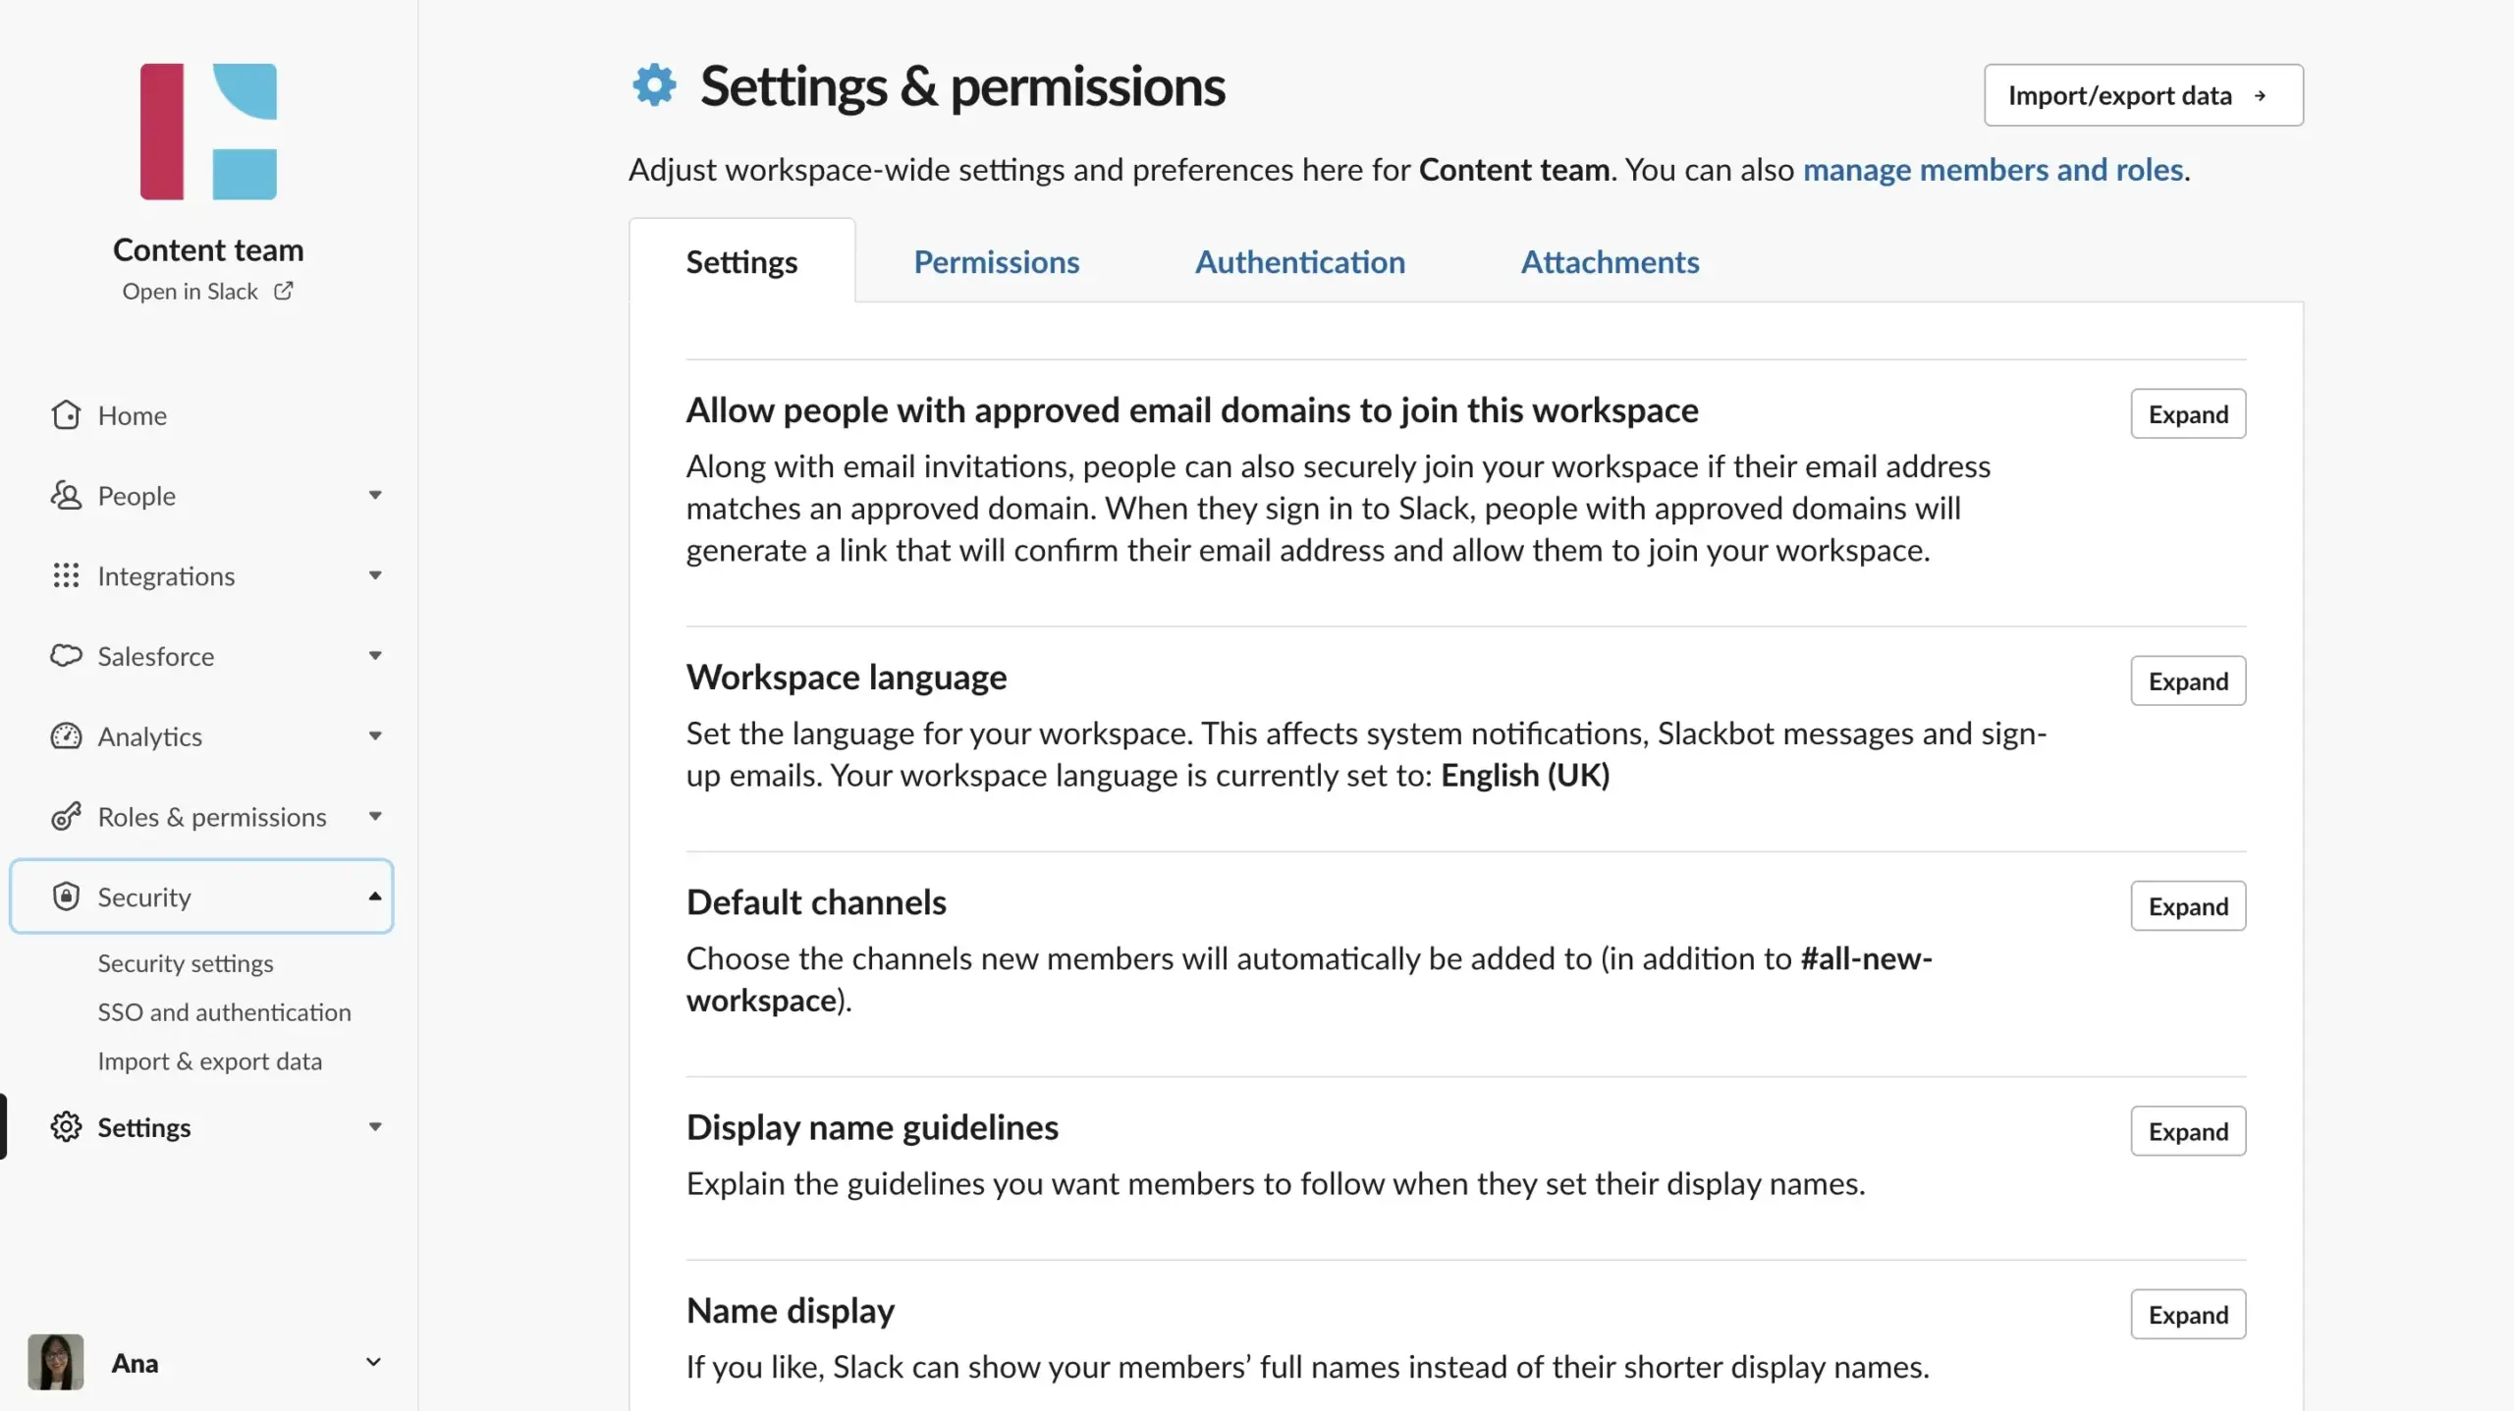Viewport: 2514px width, 1411px height.
Task: Open Ana's account menu chevron
Action: pyautogui.click(x=373, y=1363)
